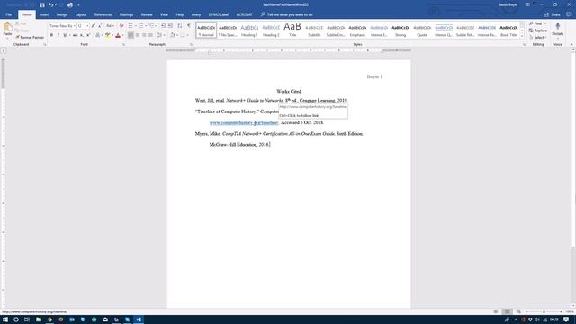The width and height of the screenshot is (576, 324).
Task: Switch to the Insert tab
Action: 44,14
